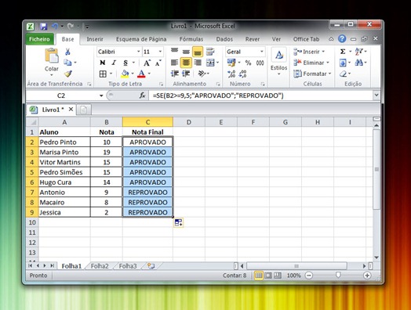Image resolution: width=411 pixels, height=310 pixels.
Task: Click the merge and center icon
Action: coord(210,63)
